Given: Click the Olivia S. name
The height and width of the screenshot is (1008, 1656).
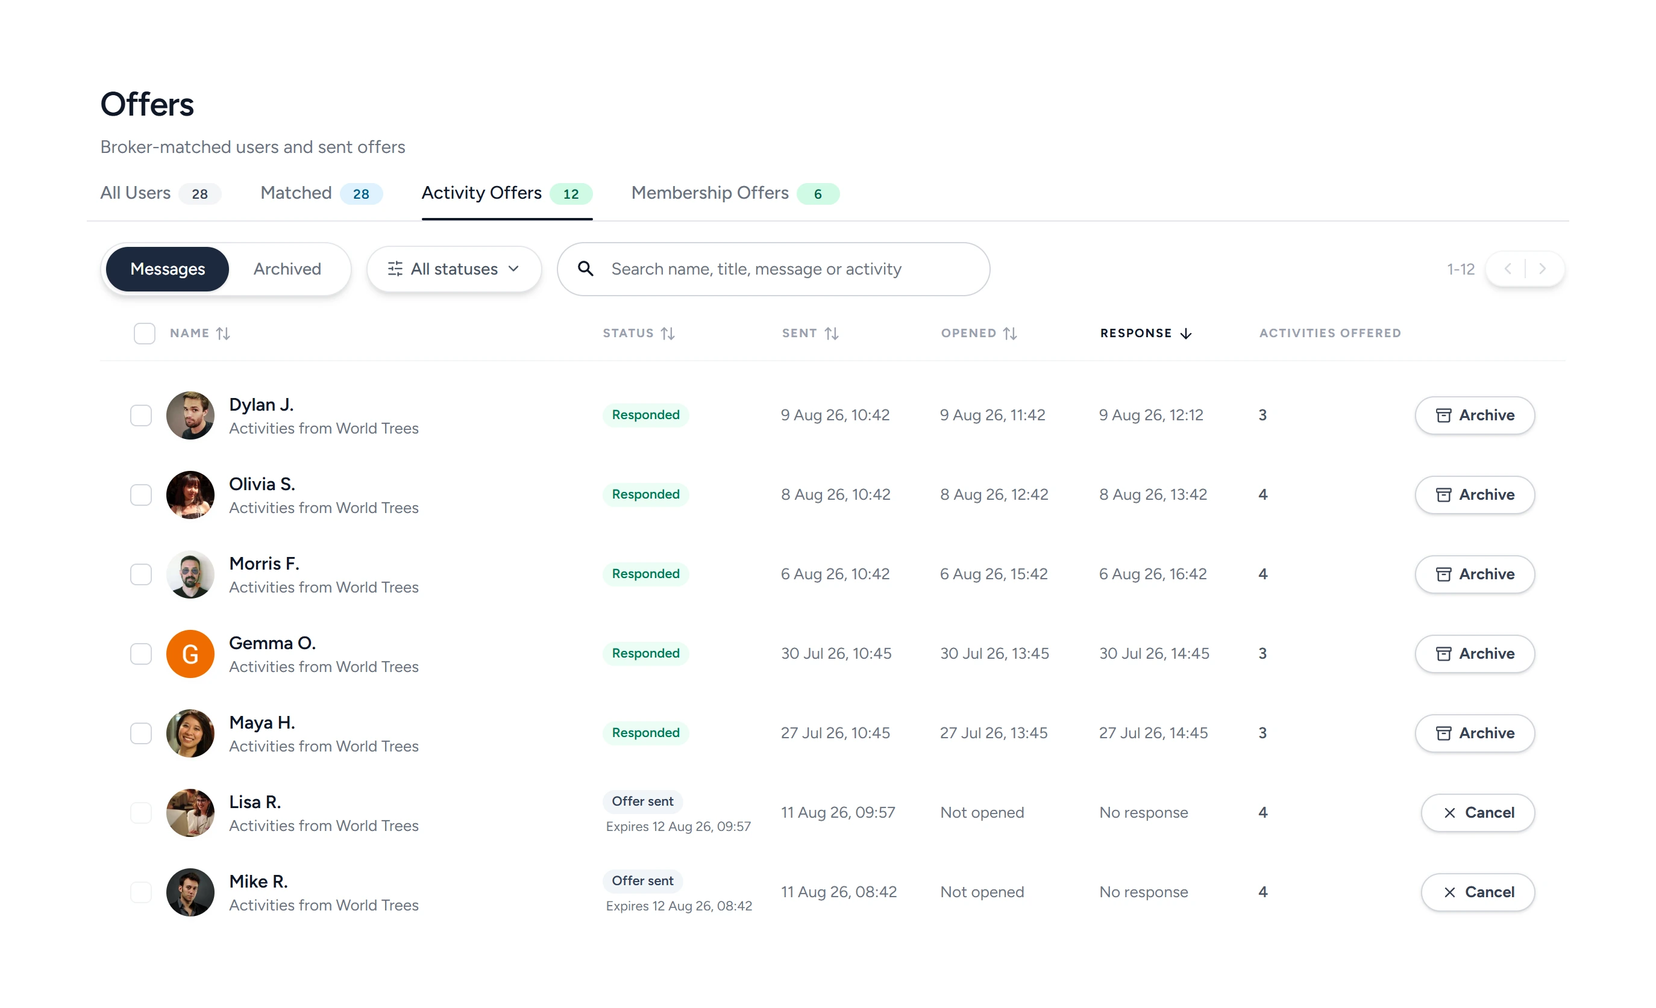Looking at the screenshot, I should [262, 484].
